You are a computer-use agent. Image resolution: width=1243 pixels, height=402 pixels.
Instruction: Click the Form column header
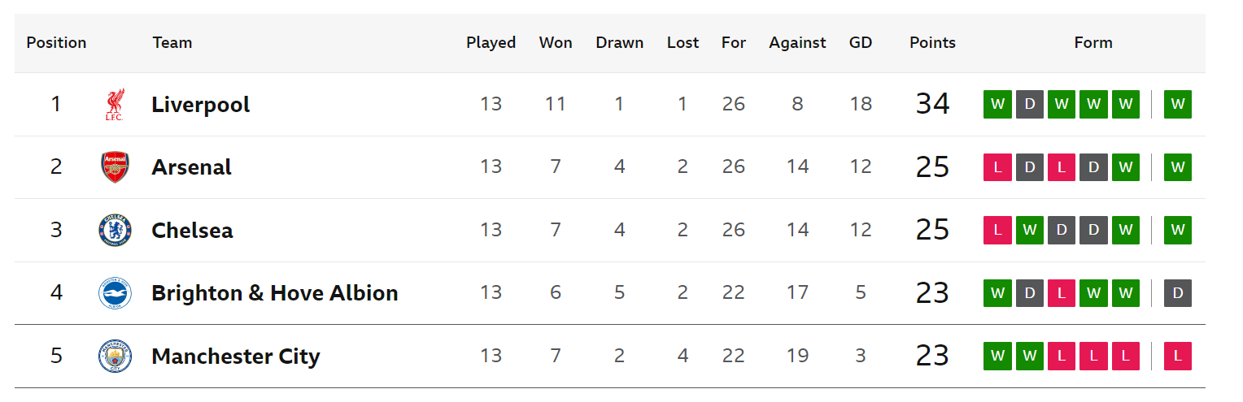coord(1093,43)
